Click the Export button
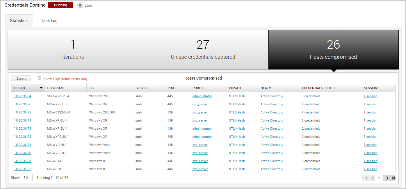The image size is (406, 189). click(21, 78)
